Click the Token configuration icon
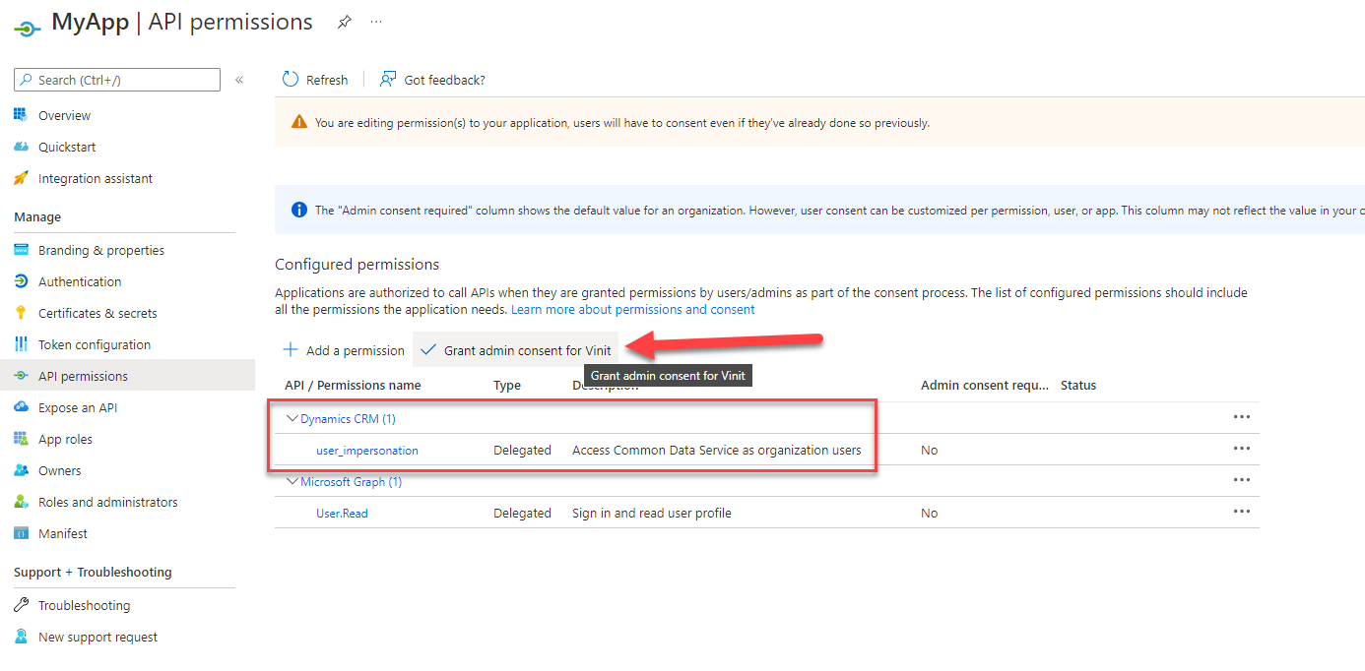This screenshot has height=671, width=1365. click(21, 344)
